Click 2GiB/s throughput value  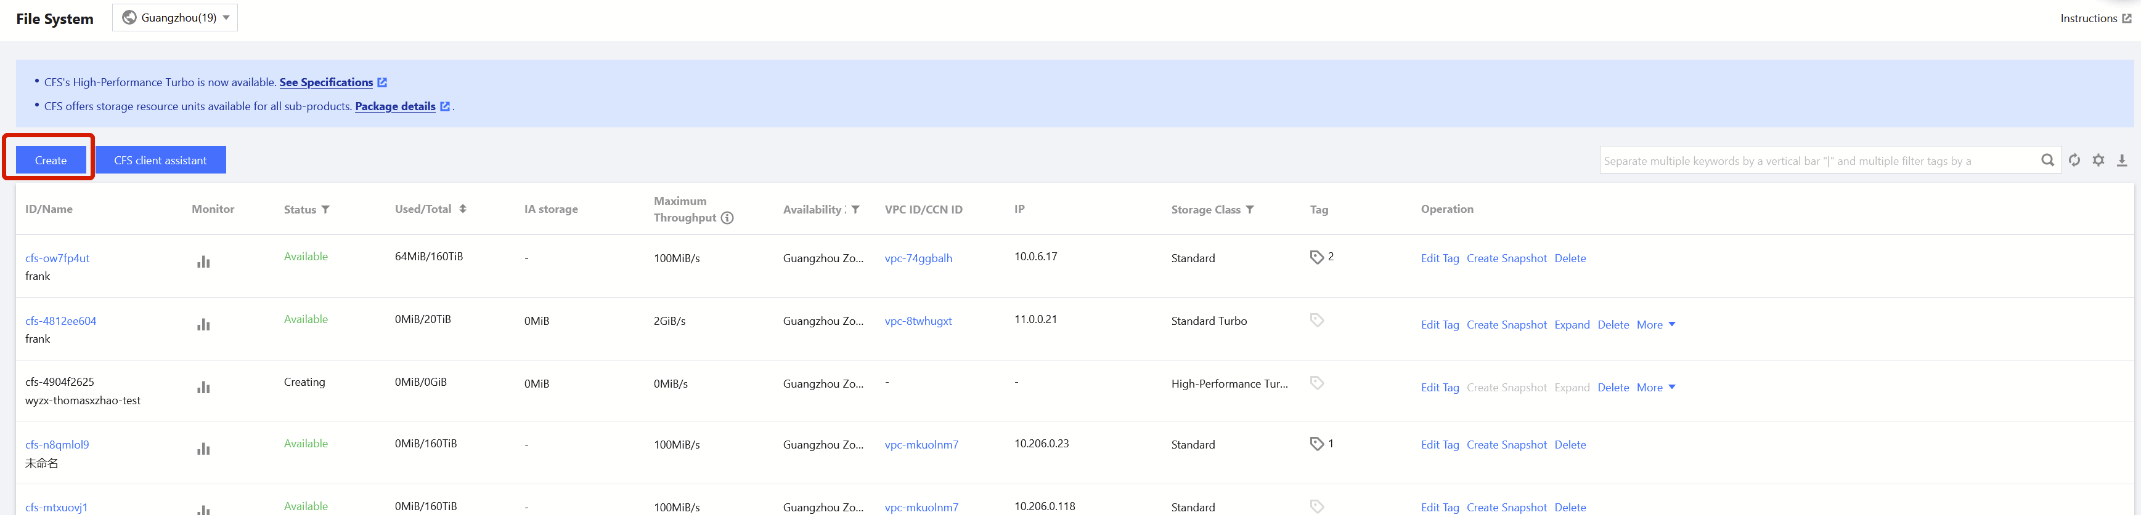pyautogui.click(x=669, y=321)
